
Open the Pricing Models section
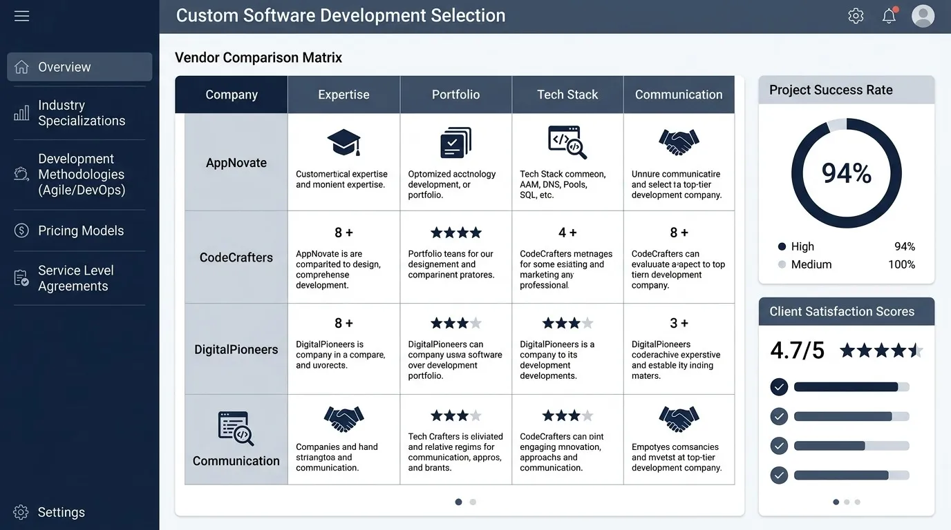[79, 230]
